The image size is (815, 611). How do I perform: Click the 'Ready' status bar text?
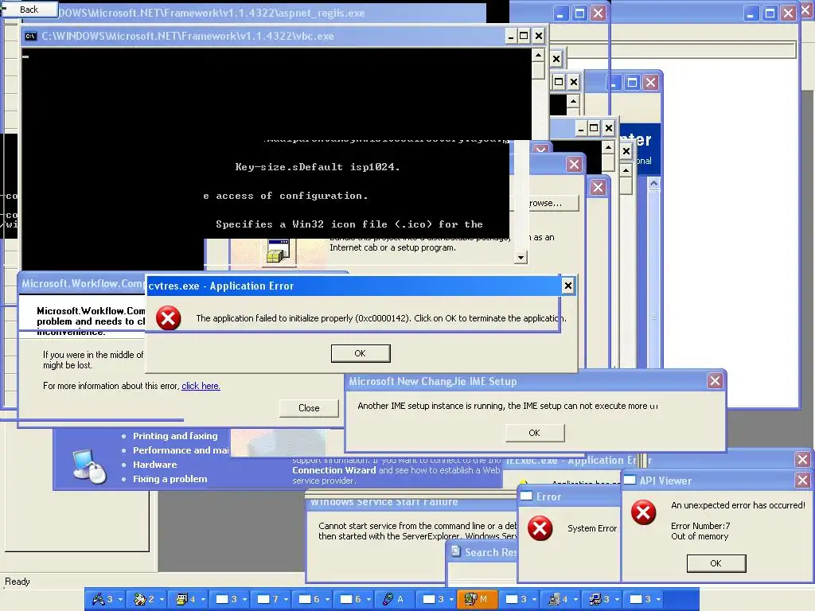[18, 582]
